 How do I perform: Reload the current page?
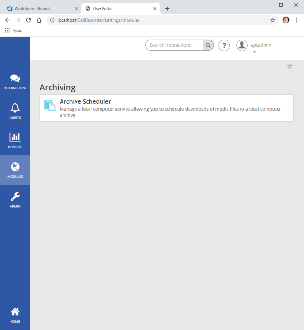coord(28,20)
